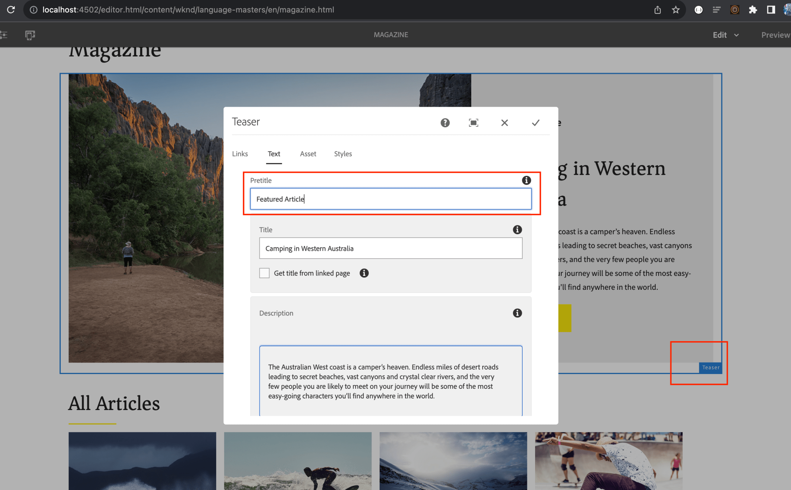Click the Teaser component label on the page

tap(711, 367)
